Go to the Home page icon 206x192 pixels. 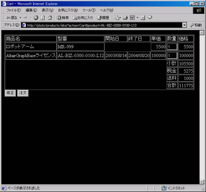[x=50, y=17]
